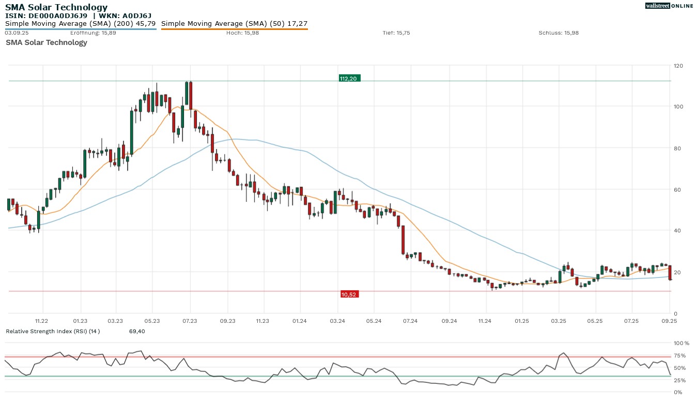Click the tall red candlestick at 07.23 peak
Viewport: 697px width, 406px height.
(x=191, y=96)
